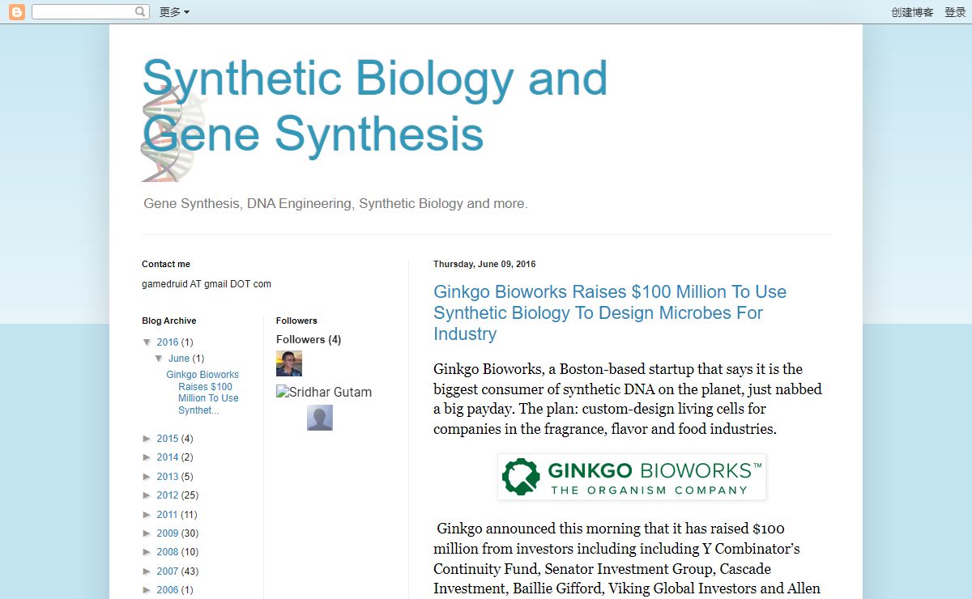Expand the 2007 archive triangle
This screenshot has height=599, width=972.
(x=147, y=571)
